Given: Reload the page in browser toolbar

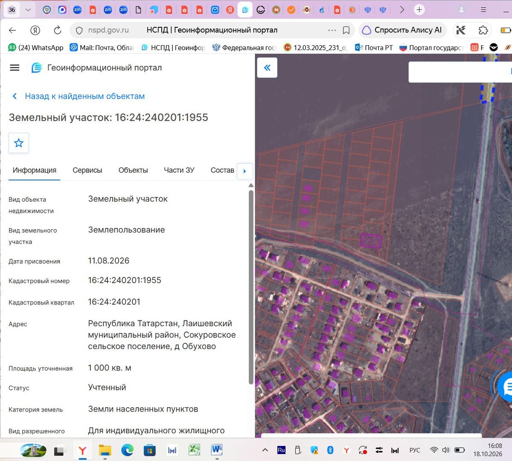Looking at the screenshot, I should coord(57,30).
